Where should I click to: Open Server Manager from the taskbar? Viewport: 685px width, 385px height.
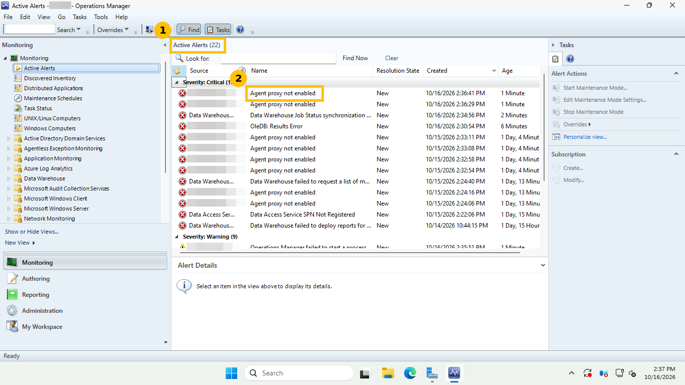[432, 373]
